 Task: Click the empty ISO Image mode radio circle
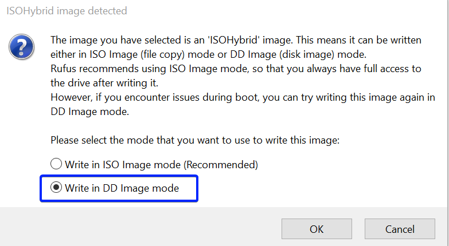(56, 165)
